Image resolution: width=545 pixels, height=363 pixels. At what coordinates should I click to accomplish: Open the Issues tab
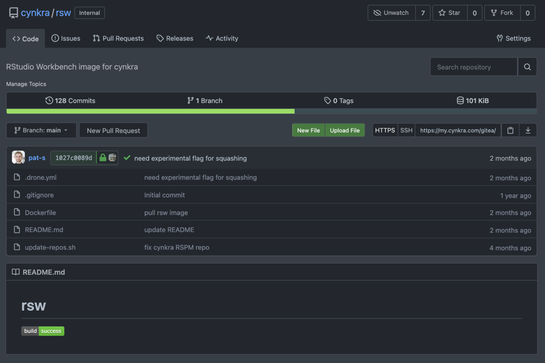(65, 38)
